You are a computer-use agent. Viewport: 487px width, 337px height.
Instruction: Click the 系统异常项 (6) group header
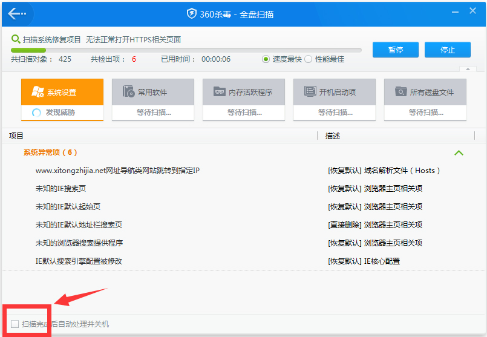[50, 152]
